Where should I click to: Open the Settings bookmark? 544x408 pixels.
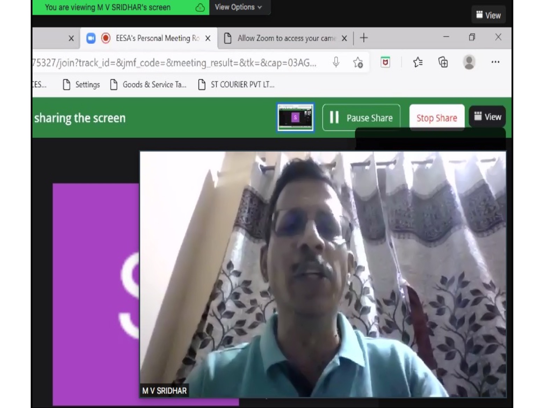click(x=81, y=85)
